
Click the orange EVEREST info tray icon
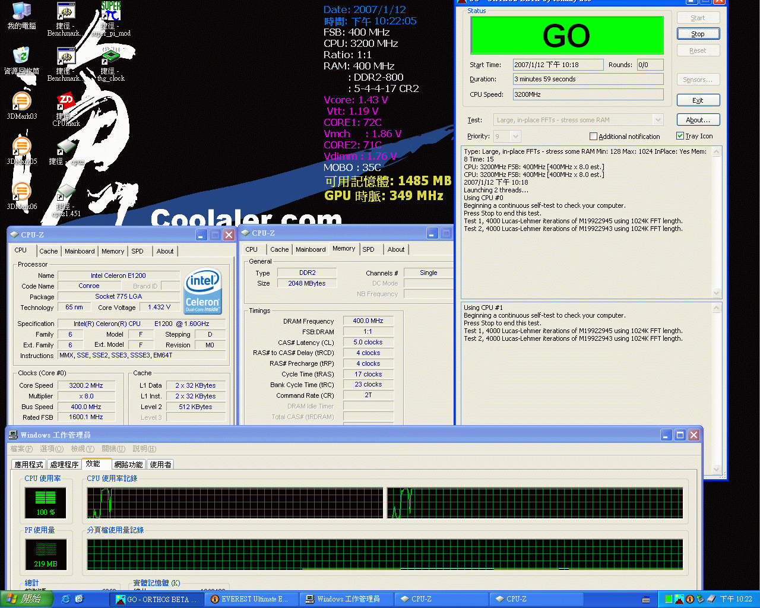pyautogui.click(x=690, y=599)
